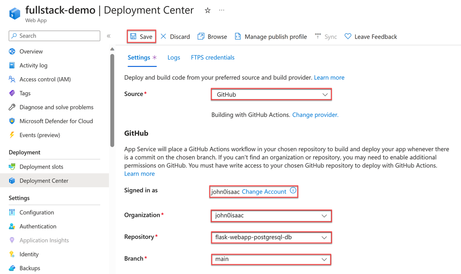Click the Activity log notebook icon
This screenshot has width=461, height=274.
point(12,65)
